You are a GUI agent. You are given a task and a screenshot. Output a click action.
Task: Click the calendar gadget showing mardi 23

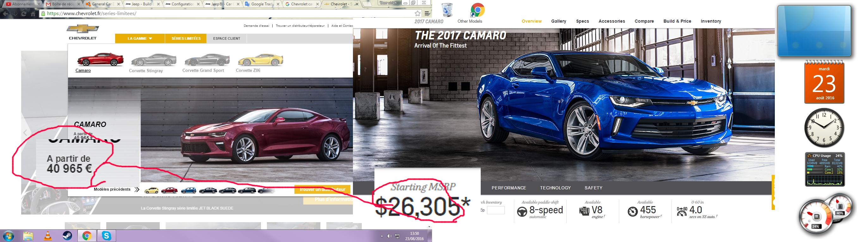point(824,82)
